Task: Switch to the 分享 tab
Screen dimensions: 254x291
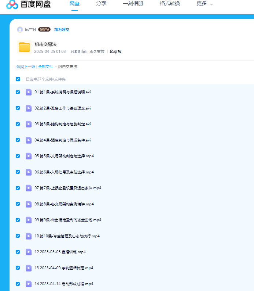Action: coord(102,4)
